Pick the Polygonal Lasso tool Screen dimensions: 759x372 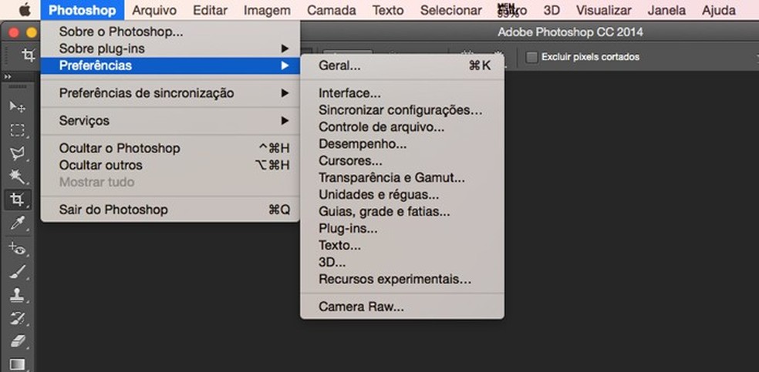click(17, 152)
